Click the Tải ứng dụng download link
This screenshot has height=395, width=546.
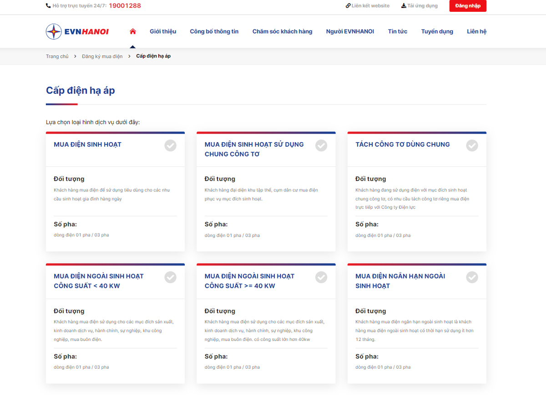point(419,6)
